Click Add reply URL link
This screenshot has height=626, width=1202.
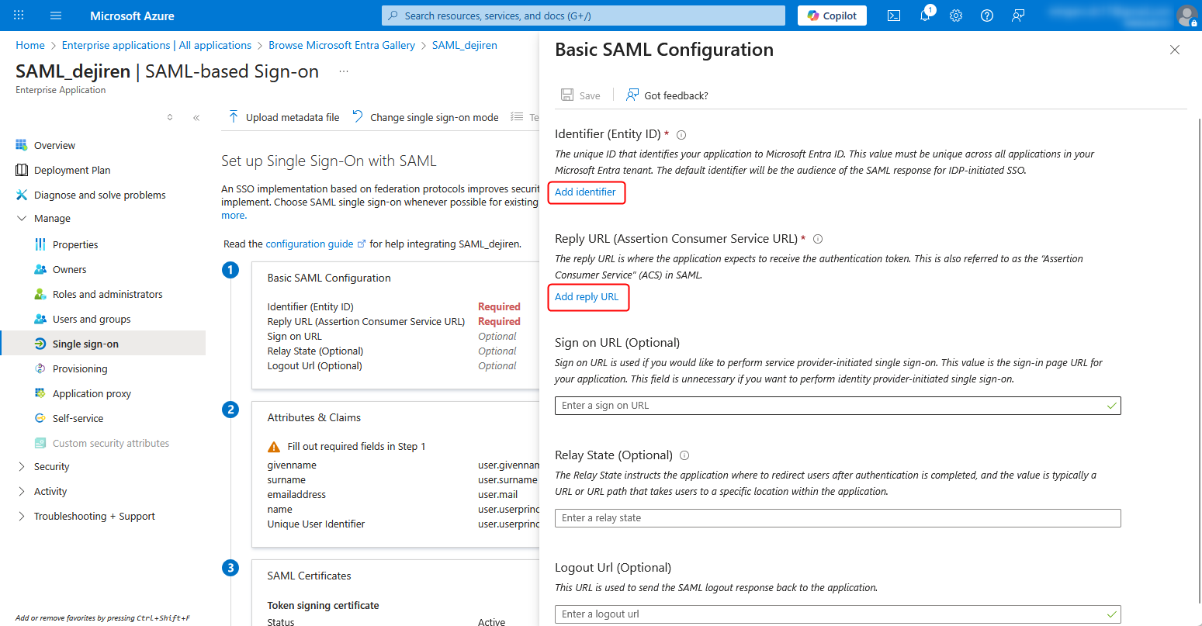[587, 296]
